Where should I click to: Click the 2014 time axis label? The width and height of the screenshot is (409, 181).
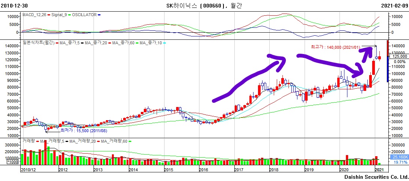133,170
